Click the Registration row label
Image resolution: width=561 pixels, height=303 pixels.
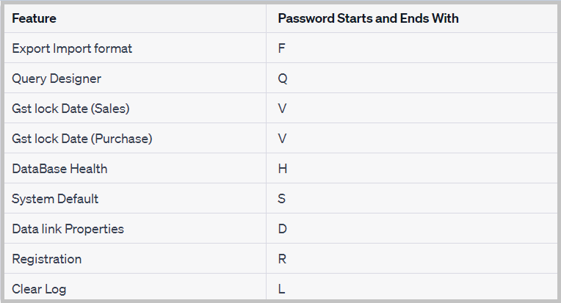[46, 259]
